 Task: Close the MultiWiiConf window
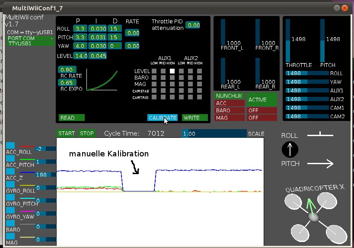coord(345,8)
